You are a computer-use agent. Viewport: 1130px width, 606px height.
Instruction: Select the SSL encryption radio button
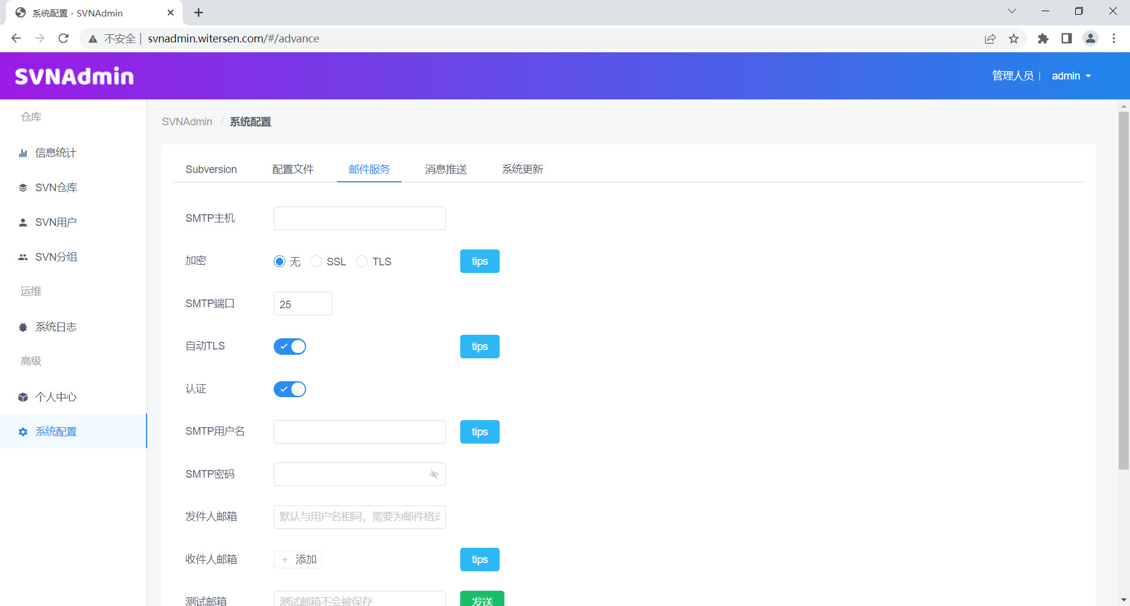(316, 261)
